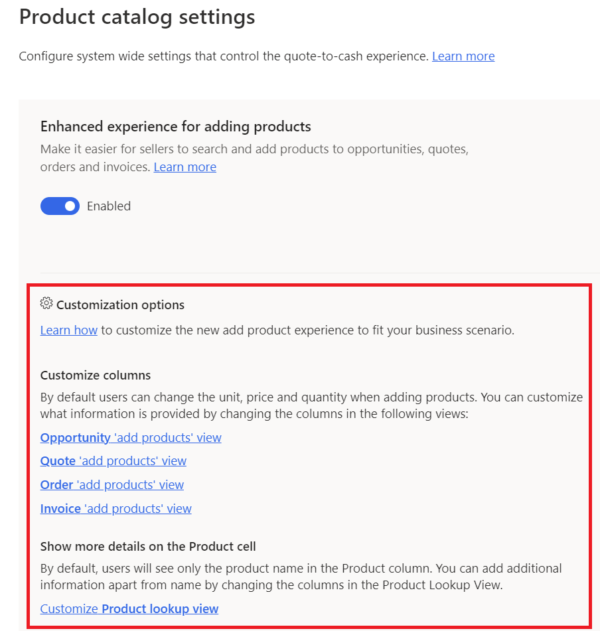Select the bold Invoice link text
This screenshot has height=631, width=600.
(60, 508)
